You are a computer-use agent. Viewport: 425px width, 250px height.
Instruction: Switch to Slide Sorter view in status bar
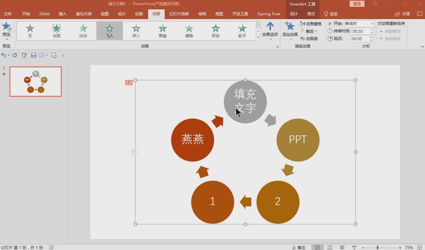click(x=330, y=247)
